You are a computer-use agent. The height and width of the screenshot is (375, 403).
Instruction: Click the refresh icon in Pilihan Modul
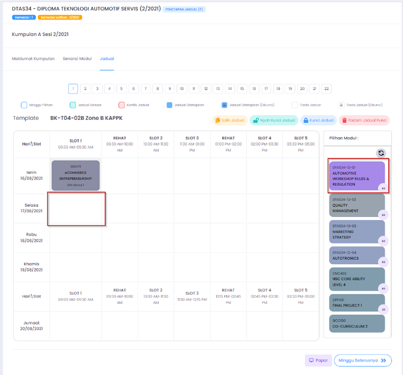tap(381, 153)
